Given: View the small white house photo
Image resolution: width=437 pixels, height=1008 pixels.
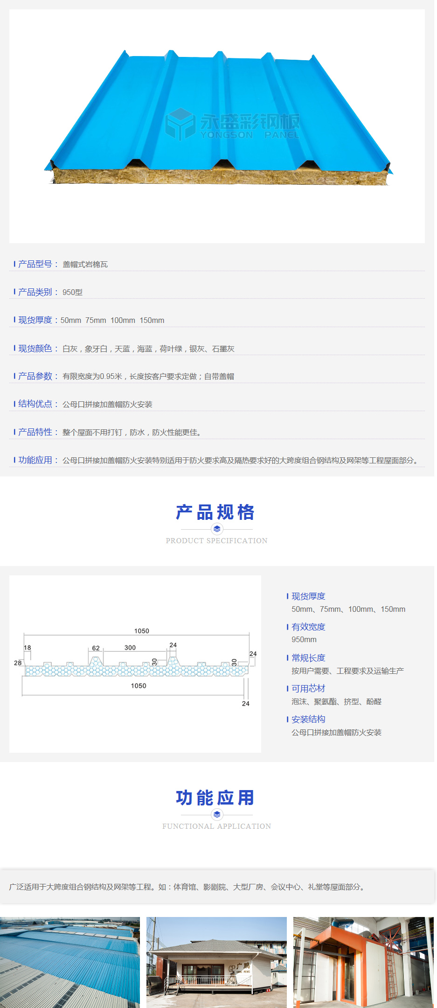Looking at the screenshot, I should (x=216, y=962).
